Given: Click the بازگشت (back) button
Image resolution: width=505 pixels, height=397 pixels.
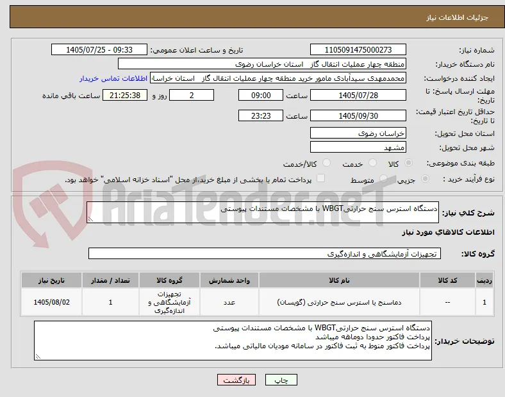Looking at the screenshot, I should 236,380.
